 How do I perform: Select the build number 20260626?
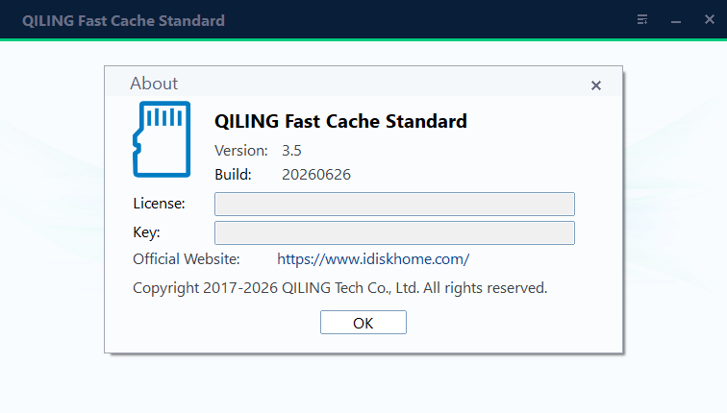[316, 175]
